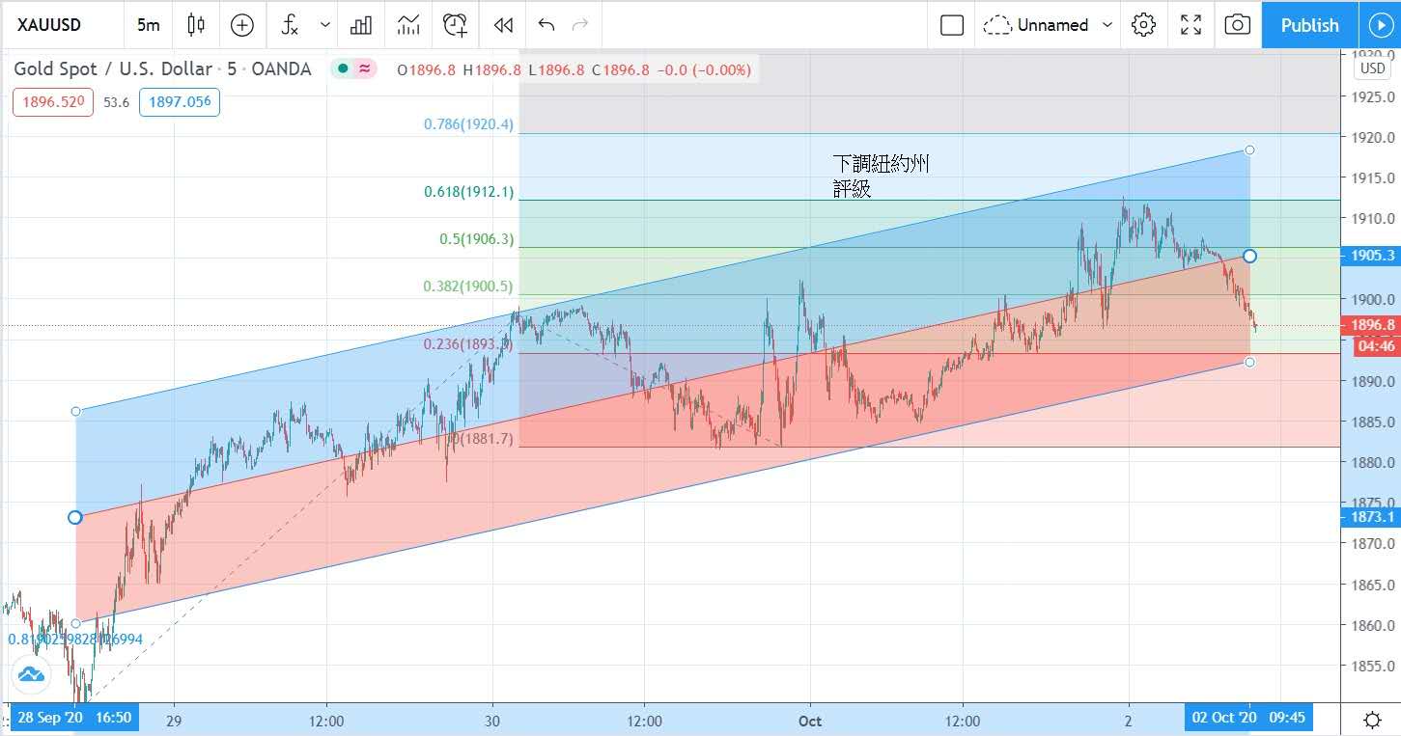Enter fullscreen mode
Viewport: 1401px width, 736px height.
click(1191, 25)
